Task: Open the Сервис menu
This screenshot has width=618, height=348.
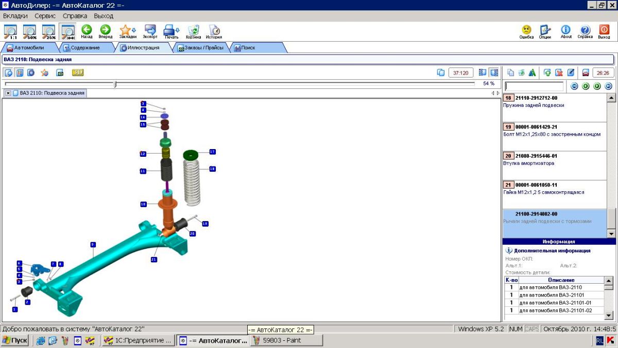Action: click(x=45, y=16)
